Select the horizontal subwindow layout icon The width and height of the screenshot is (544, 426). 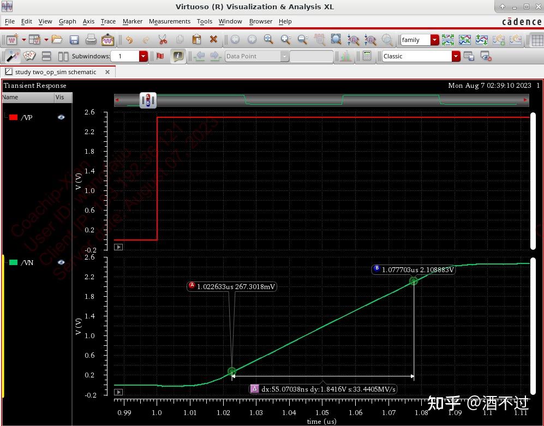[46, 56]
